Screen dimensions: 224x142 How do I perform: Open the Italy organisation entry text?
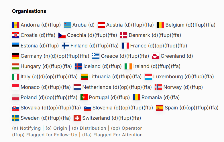pos(49,77)
